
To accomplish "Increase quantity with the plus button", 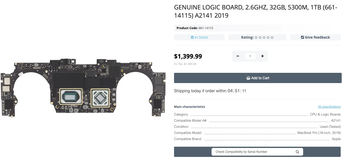I will click(262, 56).
